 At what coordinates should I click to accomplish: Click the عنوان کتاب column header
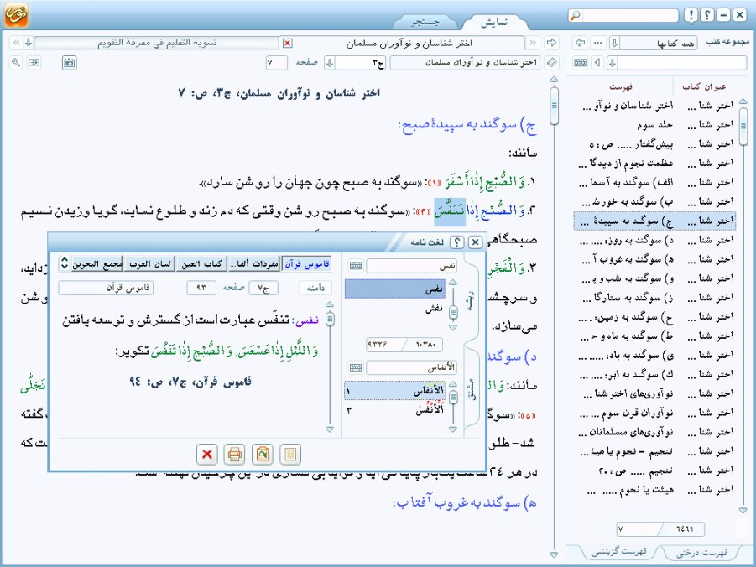(x=704, y=86)
